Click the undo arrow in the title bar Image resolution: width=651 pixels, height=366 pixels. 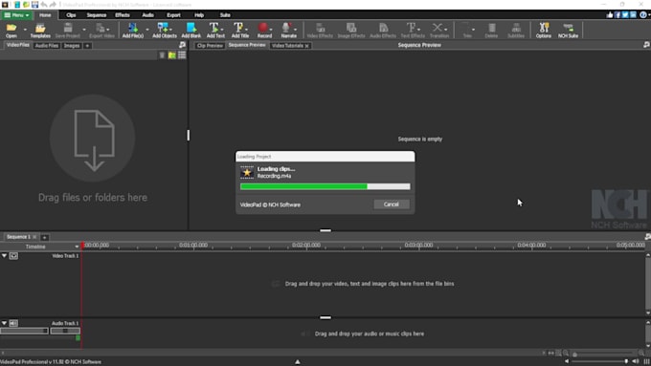[44, 5]
